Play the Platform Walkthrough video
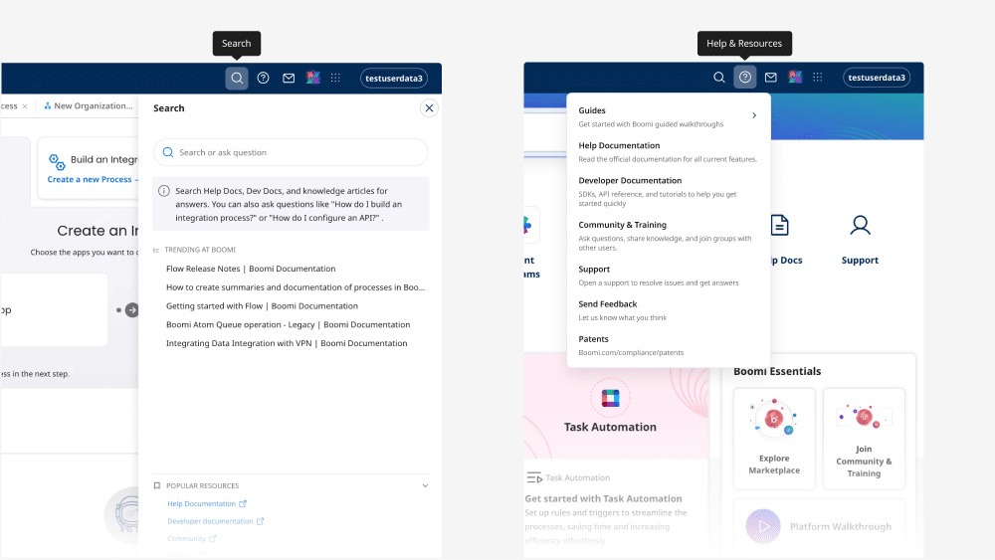Screen dimensions: 995x560 tap(763, 526)
